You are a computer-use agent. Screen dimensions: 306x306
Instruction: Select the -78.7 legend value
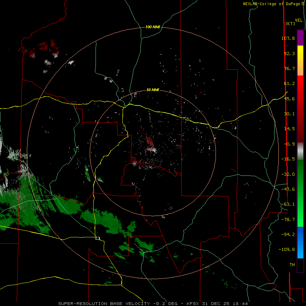click(288, 220)
